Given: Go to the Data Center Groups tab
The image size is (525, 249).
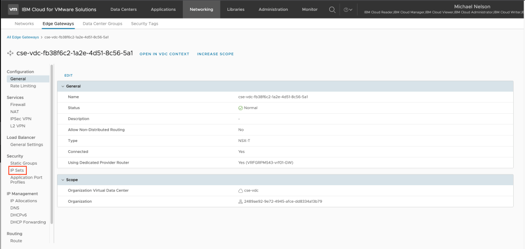Looking at the screenshot, I should pos(102,24).
